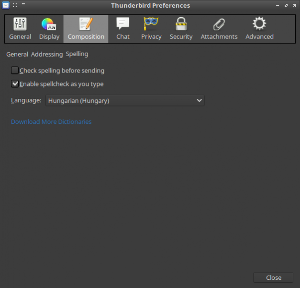Open the General preferences pane
Screen dimensions: 300x288
click(20, 29)
